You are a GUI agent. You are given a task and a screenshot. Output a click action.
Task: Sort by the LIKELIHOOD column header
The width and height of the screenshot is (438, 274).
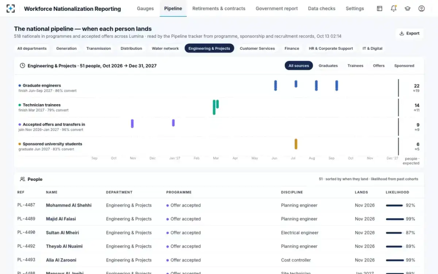(x=397, y=192)
